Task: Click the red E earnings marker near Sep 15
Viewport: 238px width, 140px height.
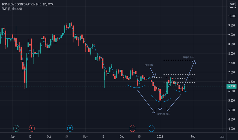Action: [x=32, y=128]
